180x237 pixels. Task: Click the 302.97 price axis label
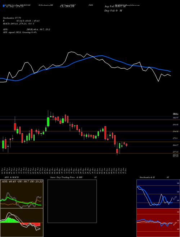coord(176,118)
